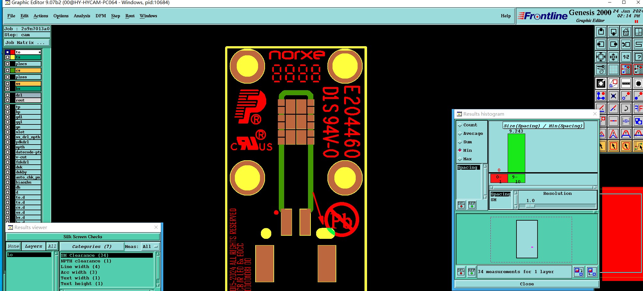Click the pan up toolbar icon
Viewport: 643px width, 291px height.
[601, 32]
